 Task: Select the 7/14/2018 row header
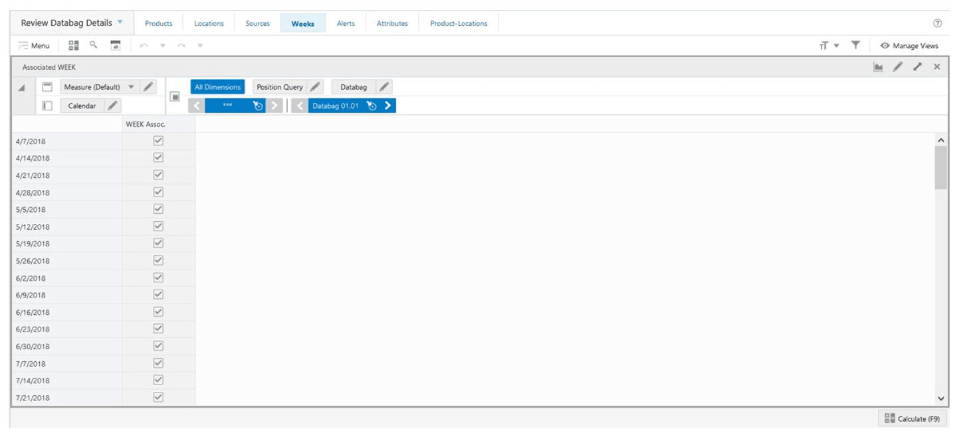pyautogui.click(x=67, y=381)
